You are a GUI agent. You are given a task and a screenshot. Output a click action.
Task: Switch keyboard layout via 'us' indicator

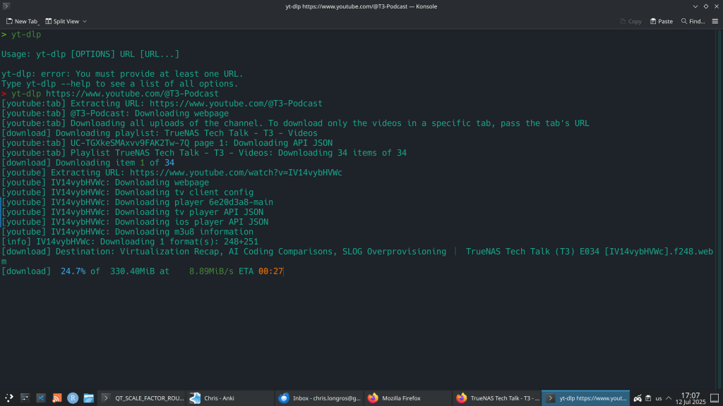tap(659, 398)
